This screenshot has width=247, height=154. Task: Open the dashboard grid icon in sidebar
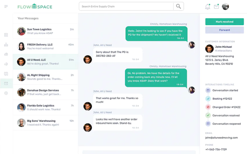[x=6, y=35]
